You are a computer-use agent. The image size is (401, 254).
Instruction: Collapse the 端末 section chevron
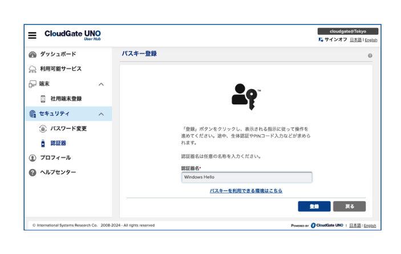click(x=102, y=84)
